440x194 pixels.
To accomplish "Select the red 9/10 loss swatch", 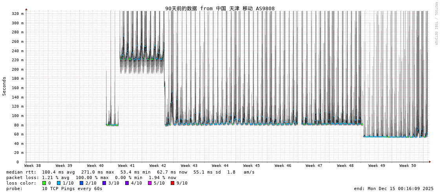I will pos(173,183).
